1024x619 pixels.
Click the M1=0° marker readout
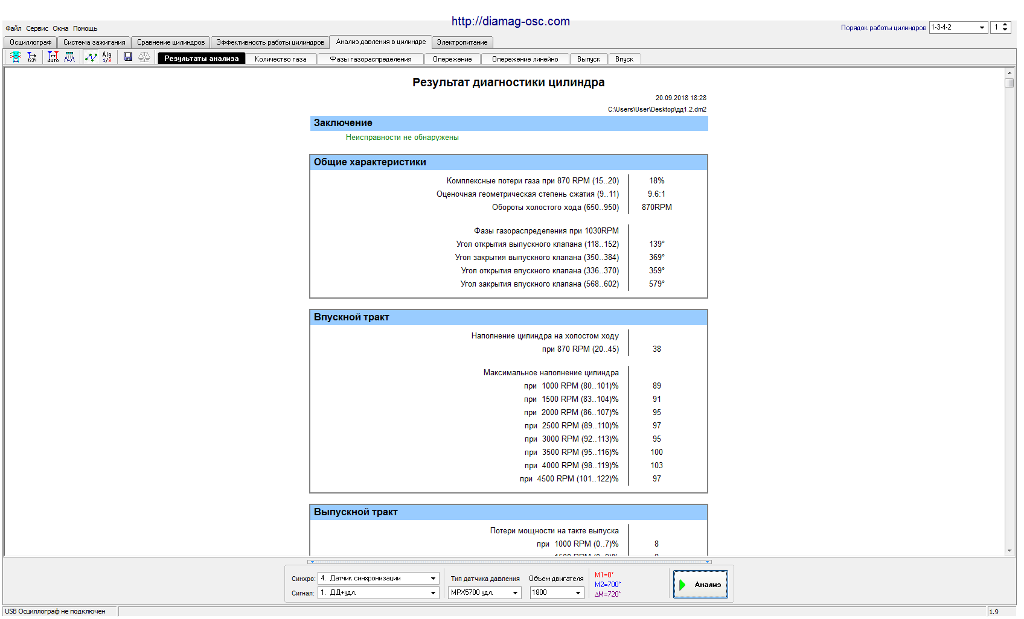(604, 575)
